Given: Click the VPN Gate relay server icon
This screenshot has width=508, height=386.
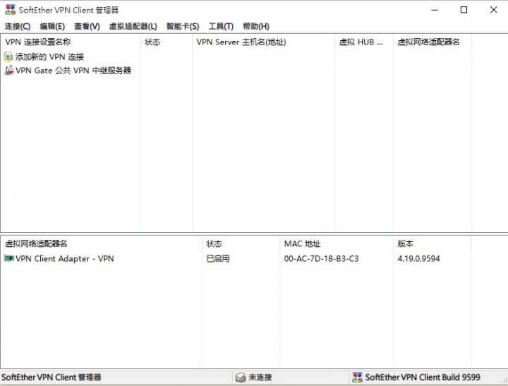Looking at the screenshot, I should (8, 71).
